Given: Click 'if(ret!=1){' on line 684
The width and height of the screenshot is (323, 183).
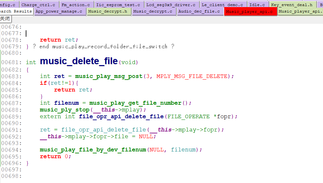Looking at the screenshot, I should 59,83.
